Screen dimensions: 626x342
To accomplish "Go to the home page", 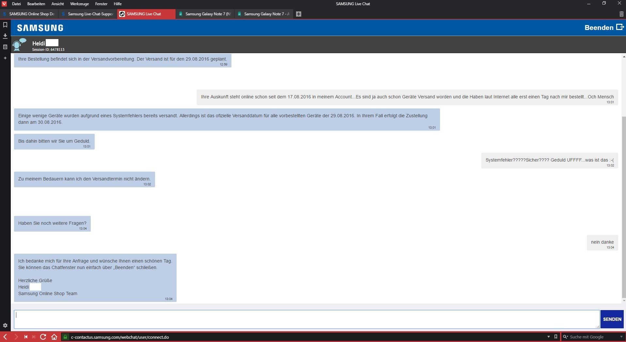I will [x=54, y=337].
